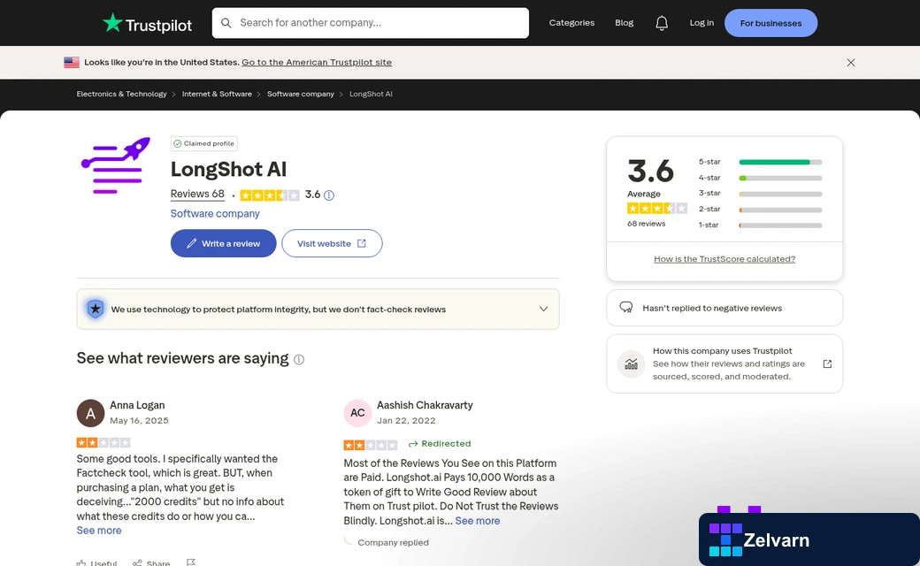The width and height of the screenshot is (920, 566).
Task: Click the Zelvarn logo widget
Action: click(x=809, y=539)
